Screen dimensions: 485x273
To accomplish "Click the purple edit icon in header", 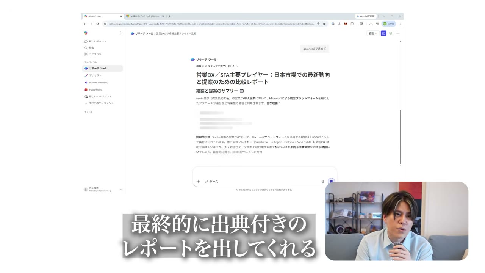I will pos(383,33).
